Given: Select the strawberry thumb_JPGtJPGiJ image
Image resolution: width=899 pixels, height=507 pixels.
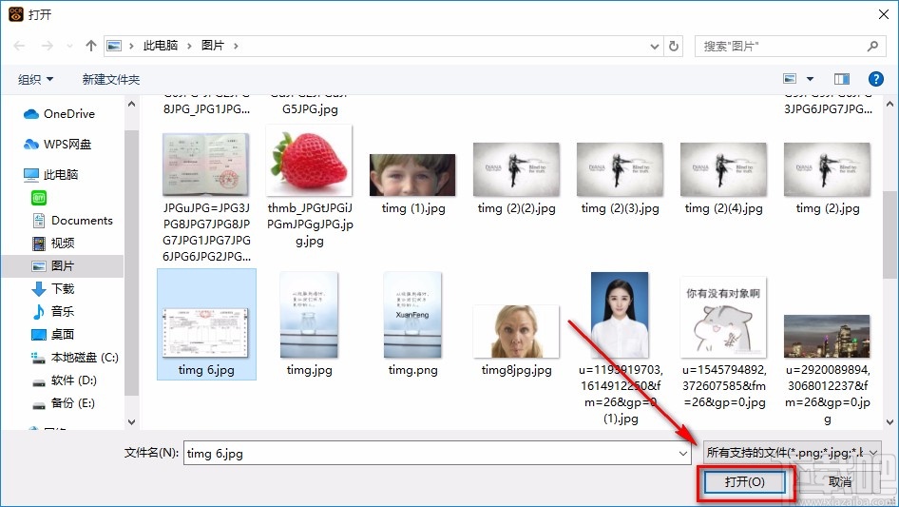Looking at the screenshot, I should (x=309, y=160).
